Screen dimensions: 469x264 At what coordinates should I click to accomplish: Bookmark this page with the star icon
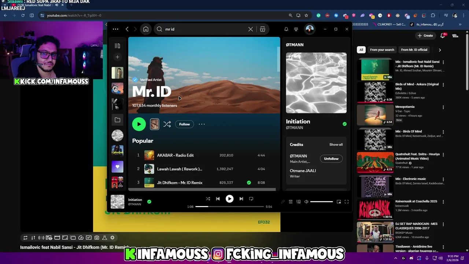coord(306,15)
